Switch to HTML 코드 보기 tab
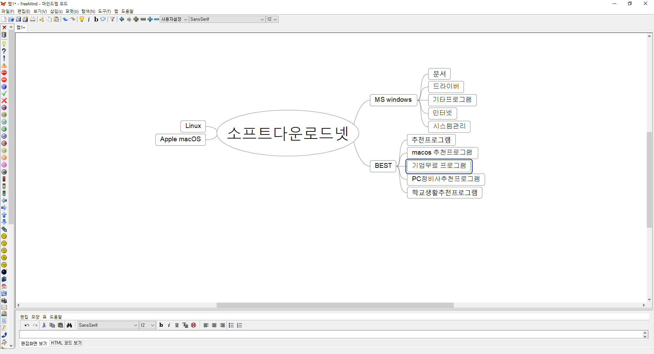Screen dimensions: 654x354 (x=66, y=343)
